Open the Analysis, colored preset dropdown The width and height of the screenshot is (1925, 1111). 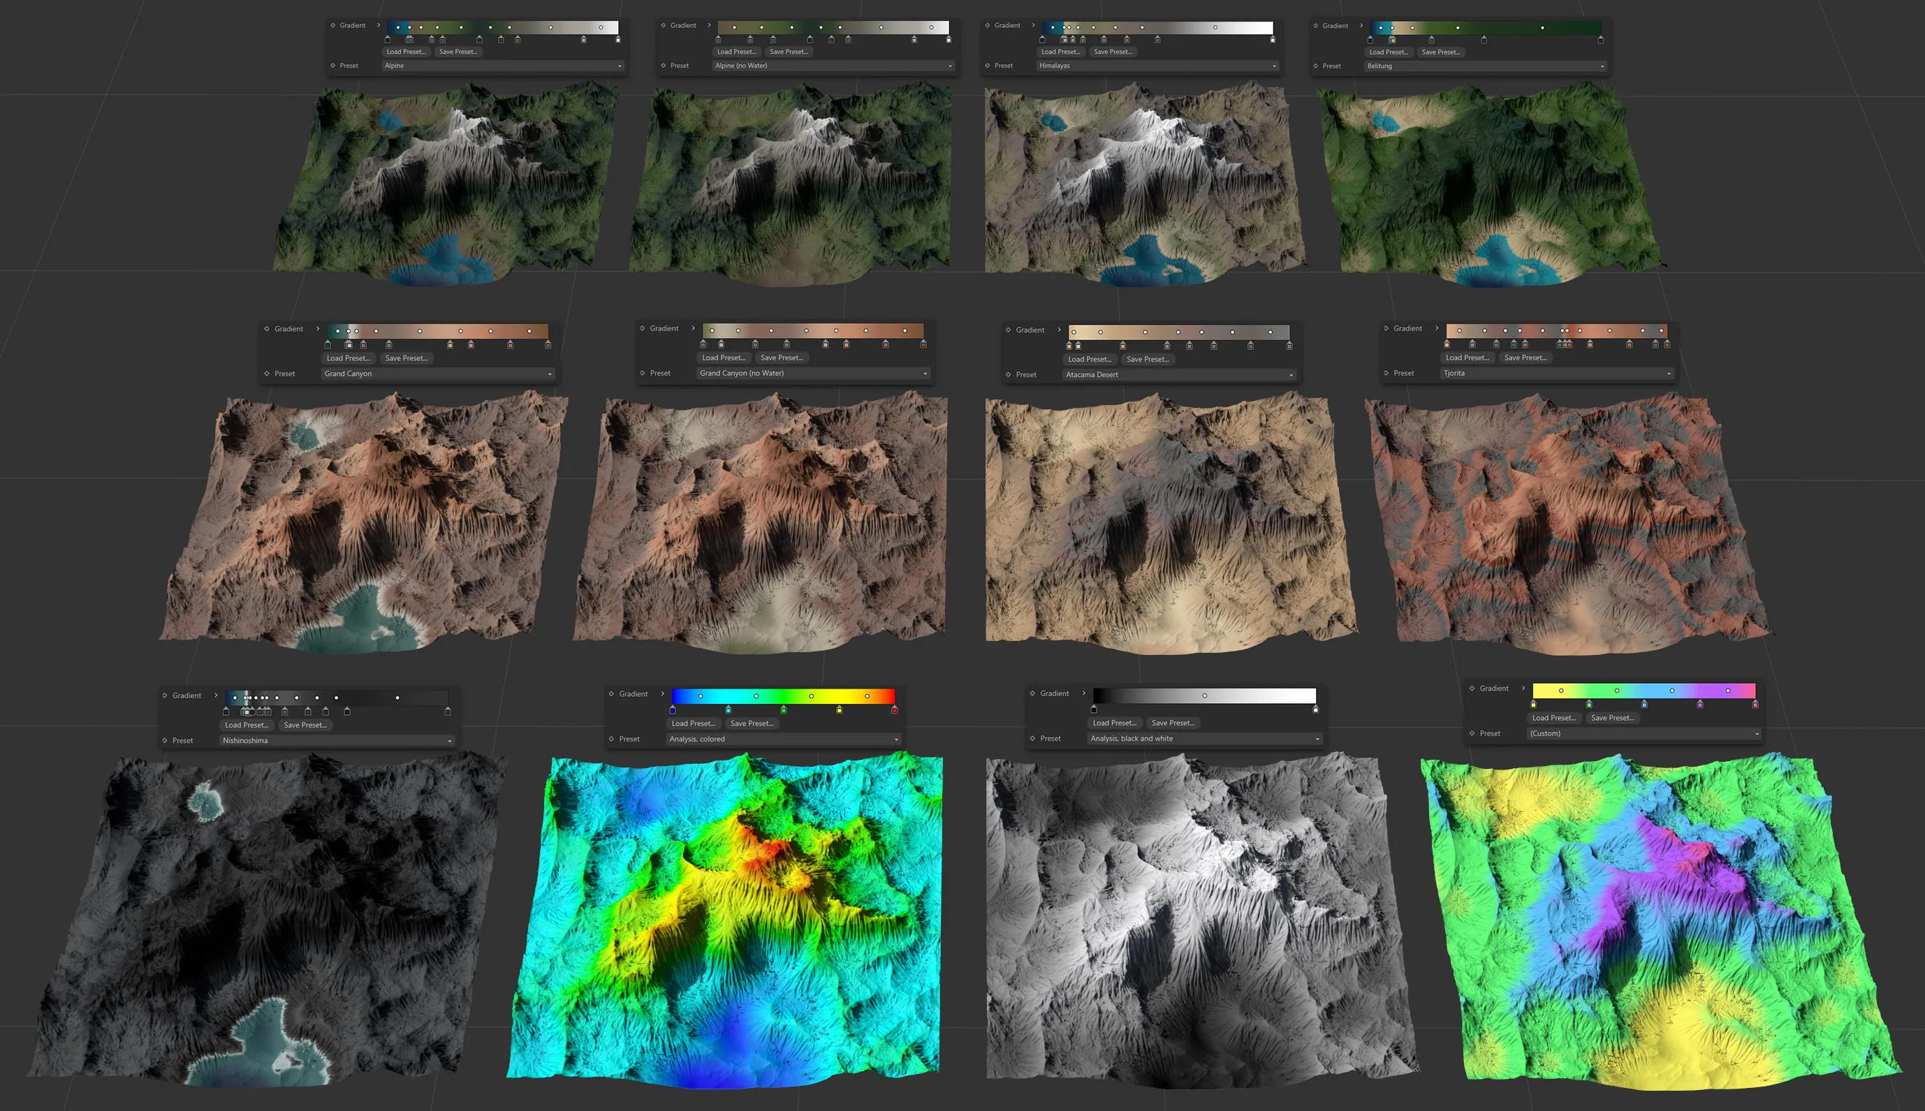coord(783,739)
